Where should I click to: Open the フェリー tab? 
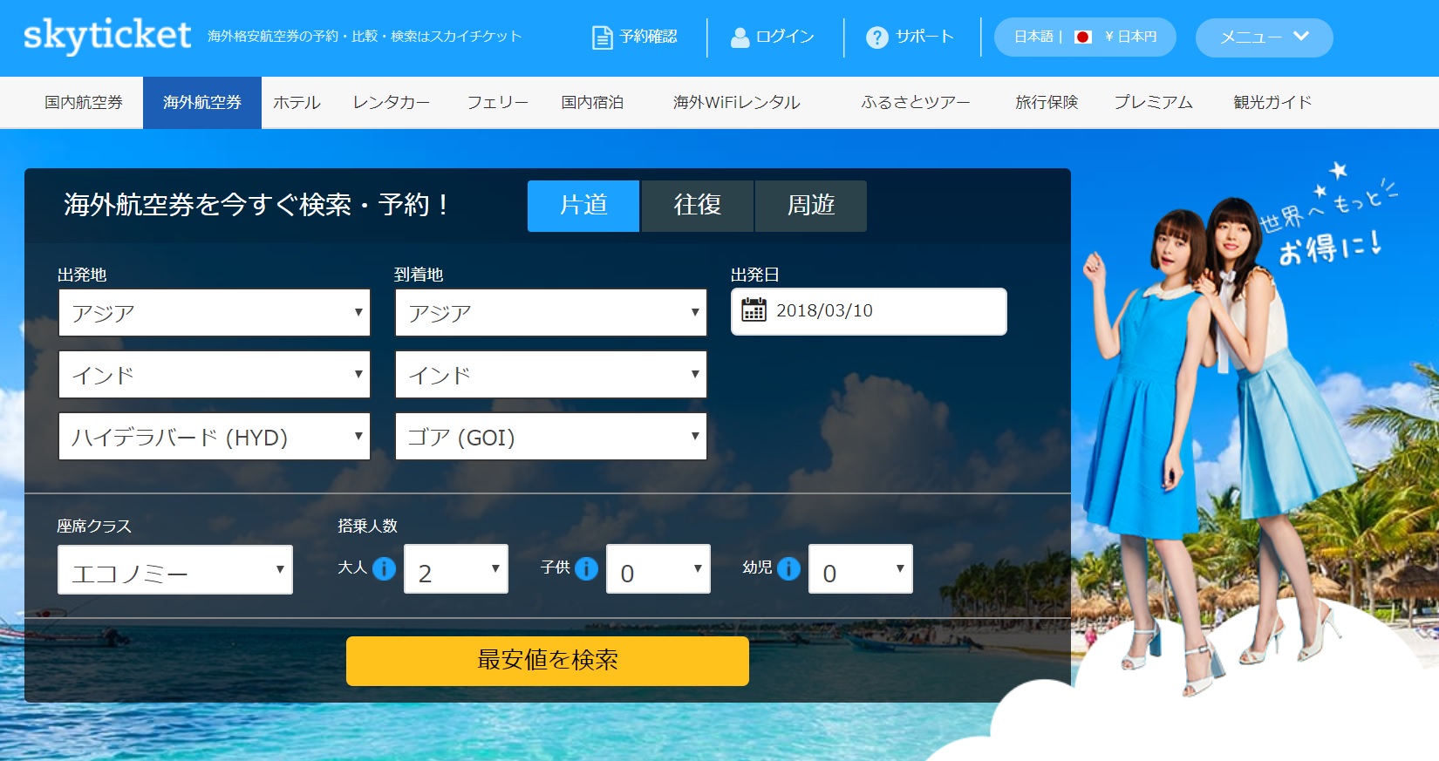point(498,103)
